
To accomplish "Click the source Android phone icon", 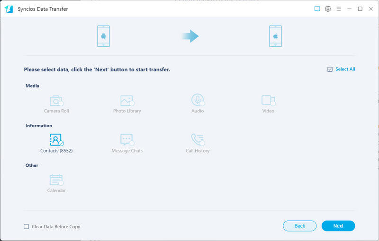I will [x=103, y=36].
